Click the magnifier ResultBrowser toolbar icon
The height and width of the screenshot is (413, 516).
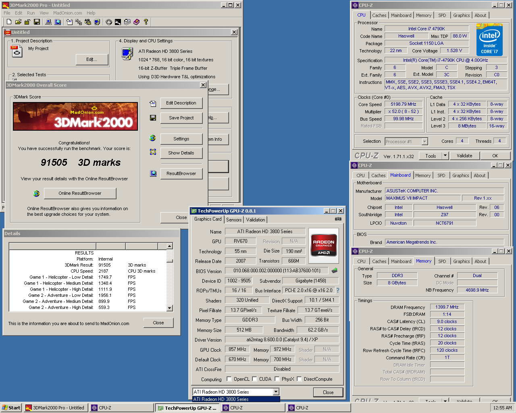pos(58,22)
